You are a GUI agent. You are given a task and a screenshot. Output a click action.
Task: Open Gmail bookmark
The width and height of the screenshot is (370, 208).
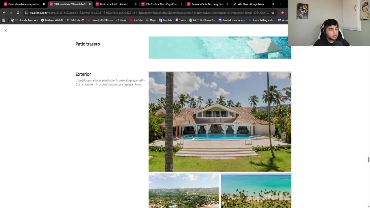(x=121, y=20)
